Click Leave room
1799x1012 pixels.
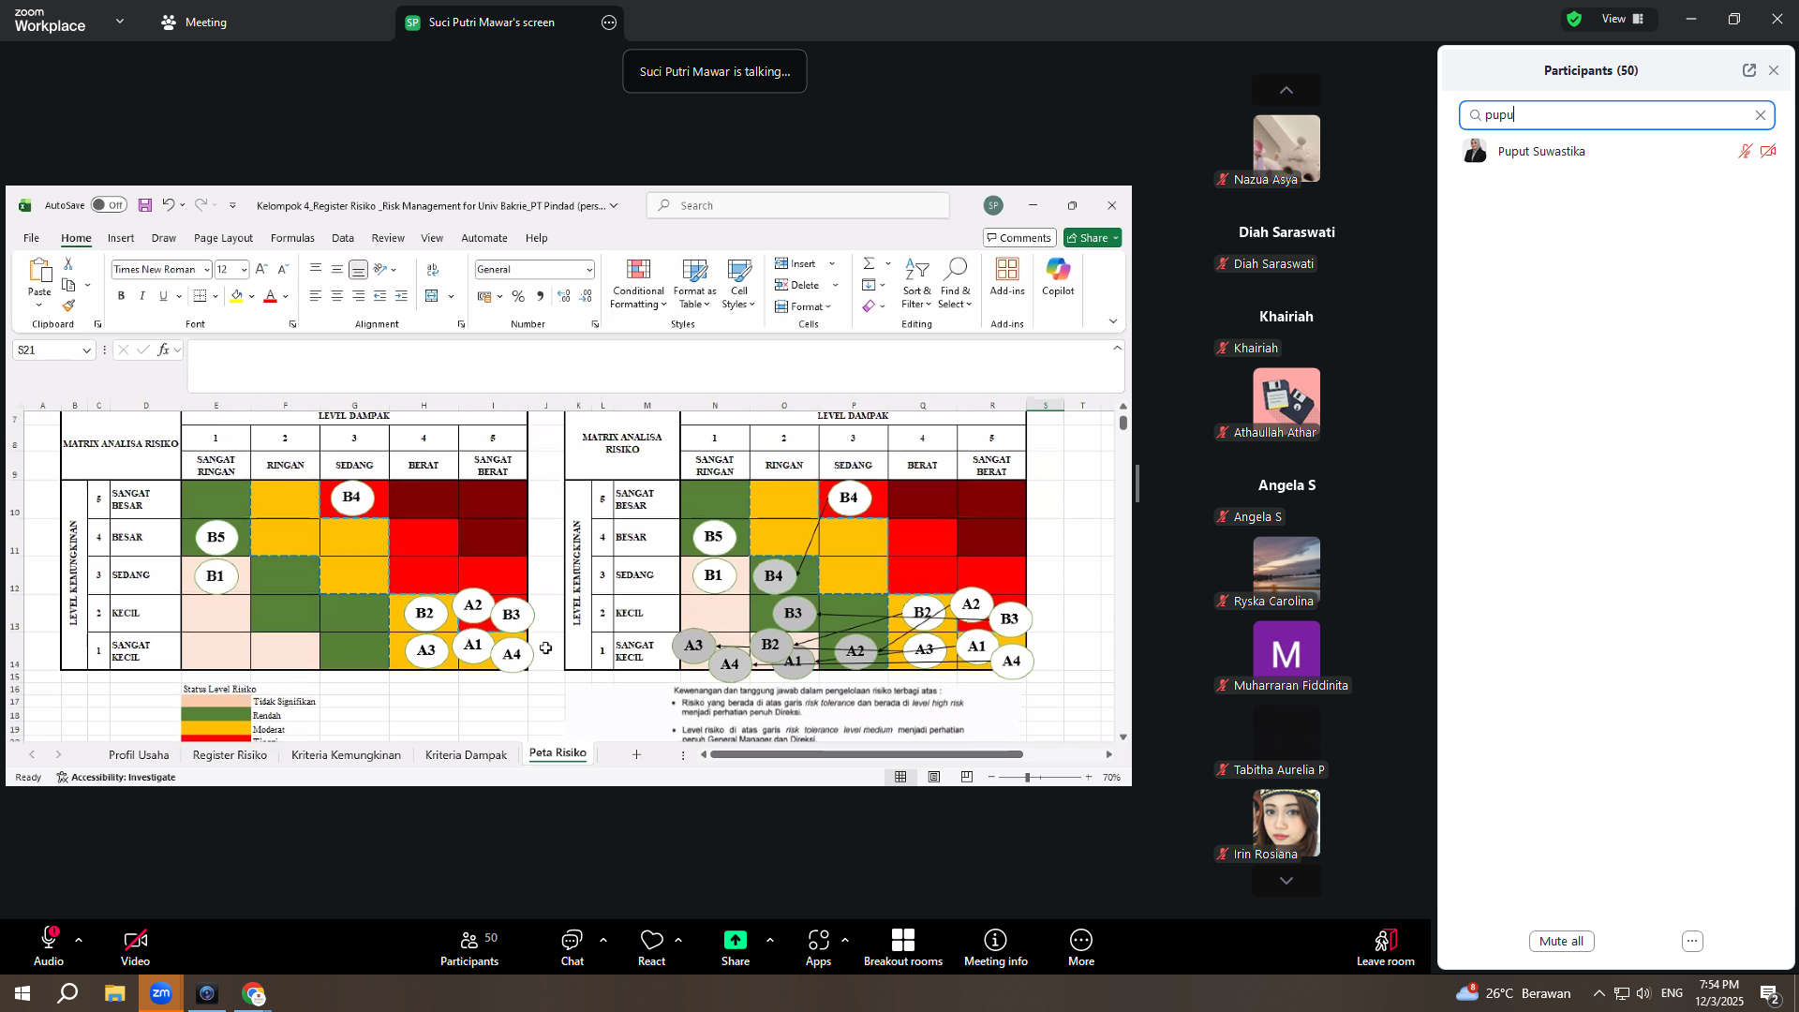pos(1386,947)
